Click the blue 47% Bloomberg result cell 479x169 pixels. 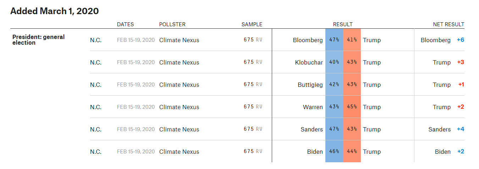coord(334,40)
